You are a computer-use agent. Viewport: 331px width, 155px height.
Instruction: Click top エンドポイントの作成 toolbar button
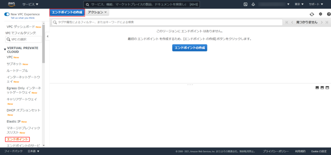(67, 12)
